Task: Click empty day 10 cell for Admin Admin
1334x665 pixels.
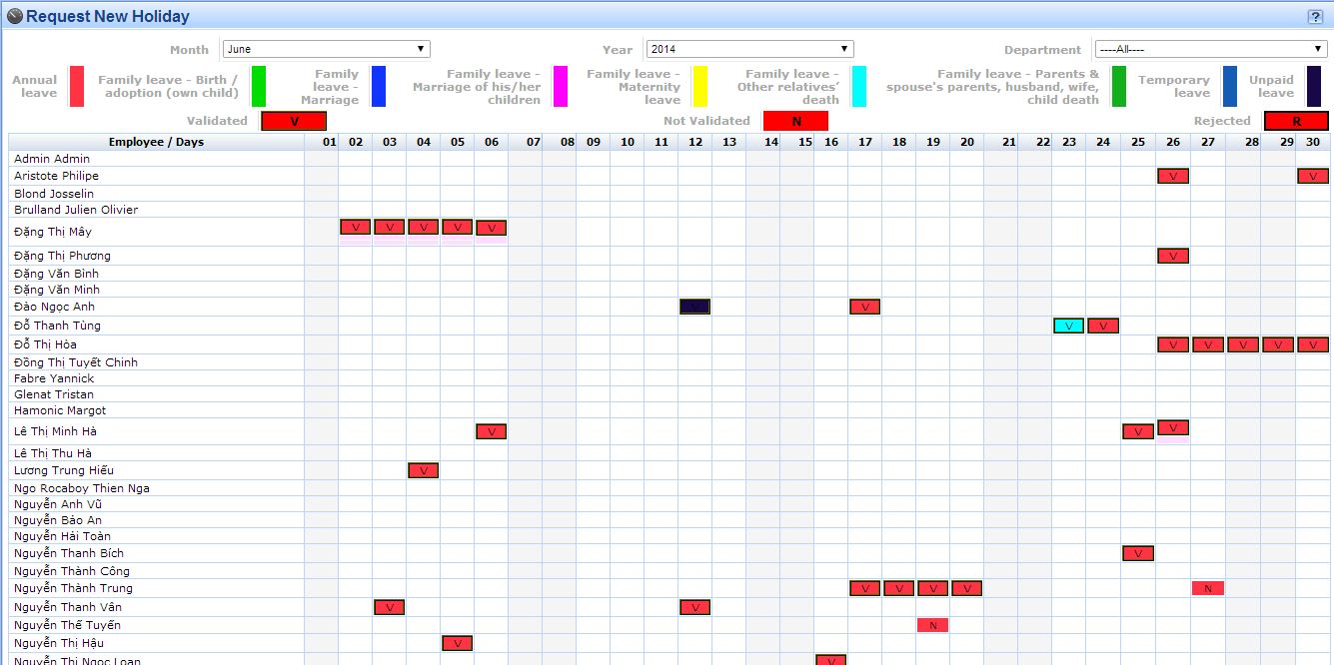Action: tap(627, 159)
